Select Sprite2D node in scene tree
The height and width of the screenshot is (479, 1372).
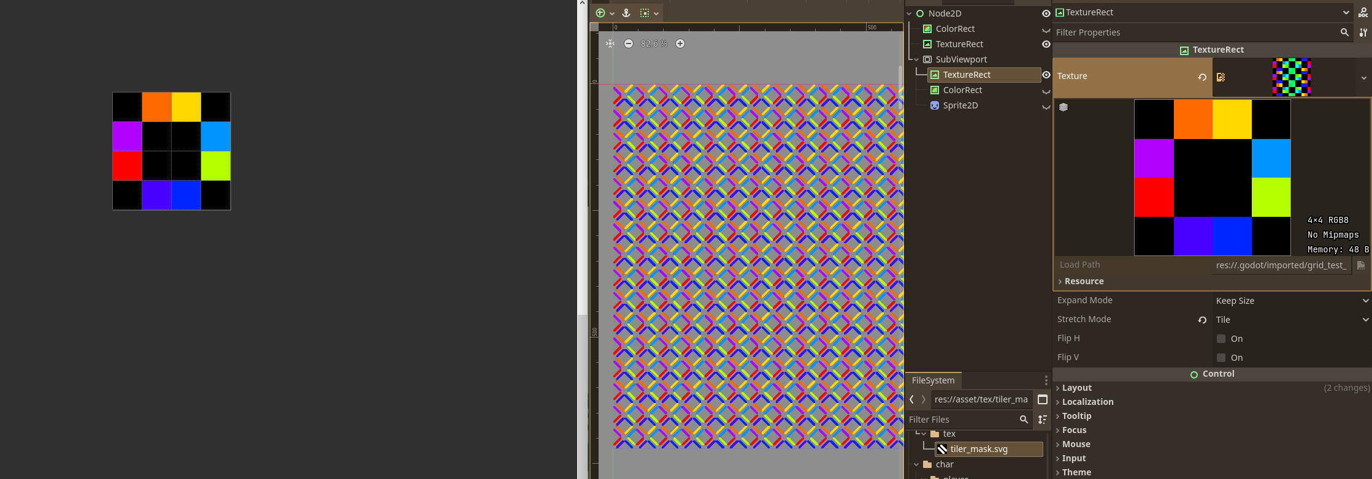[x=960, y=105]
